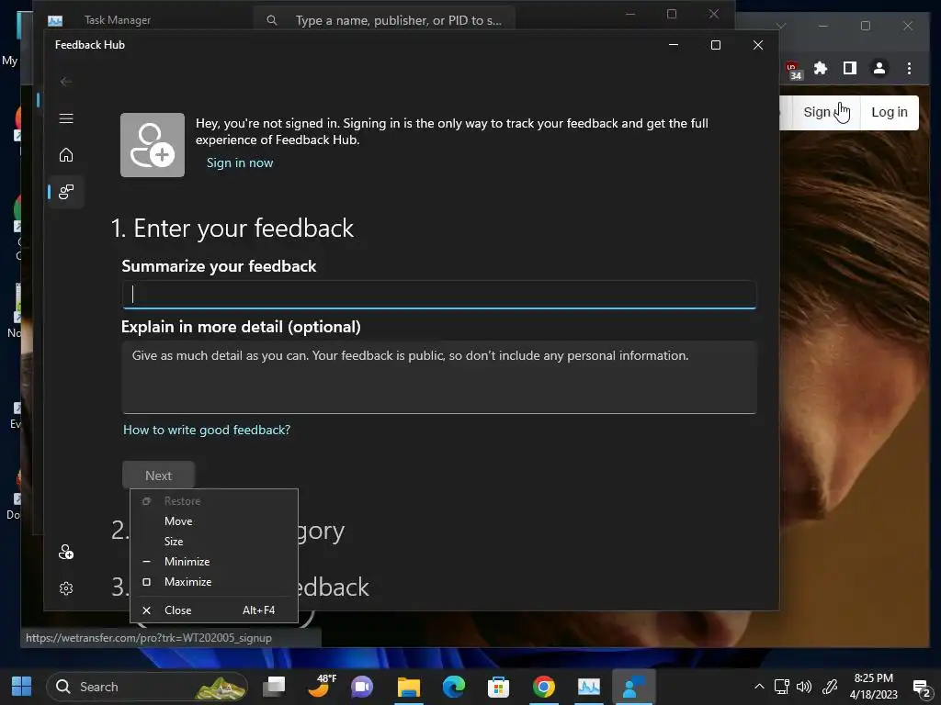
Task: Click the pen menu tray icon
Action: click(x=830, y=687)
